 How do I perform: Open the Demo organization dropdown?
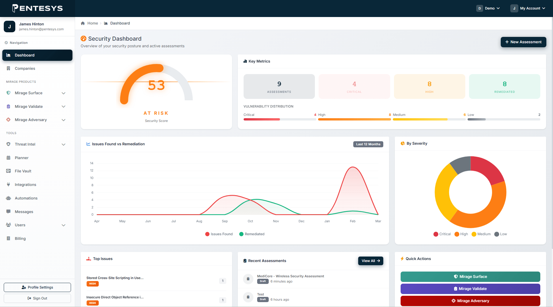coord(488,8)
